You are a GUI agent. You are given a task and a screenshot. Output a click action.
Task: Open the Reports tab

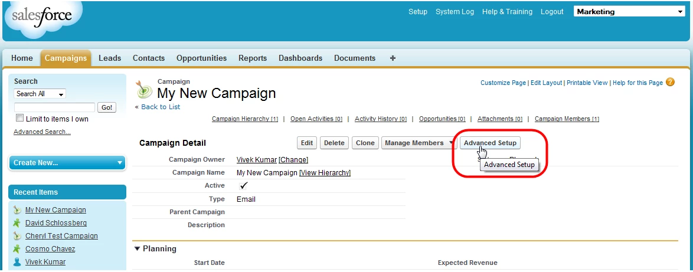(x=253, y=58)
